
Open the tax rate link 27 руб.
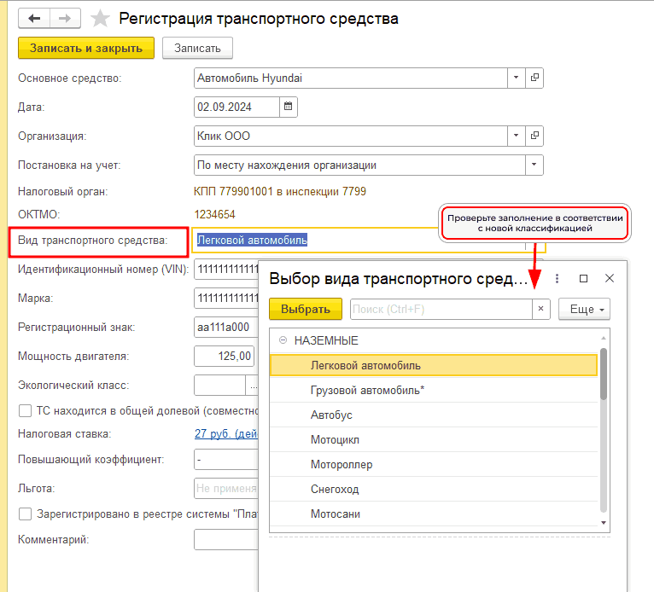225,433
